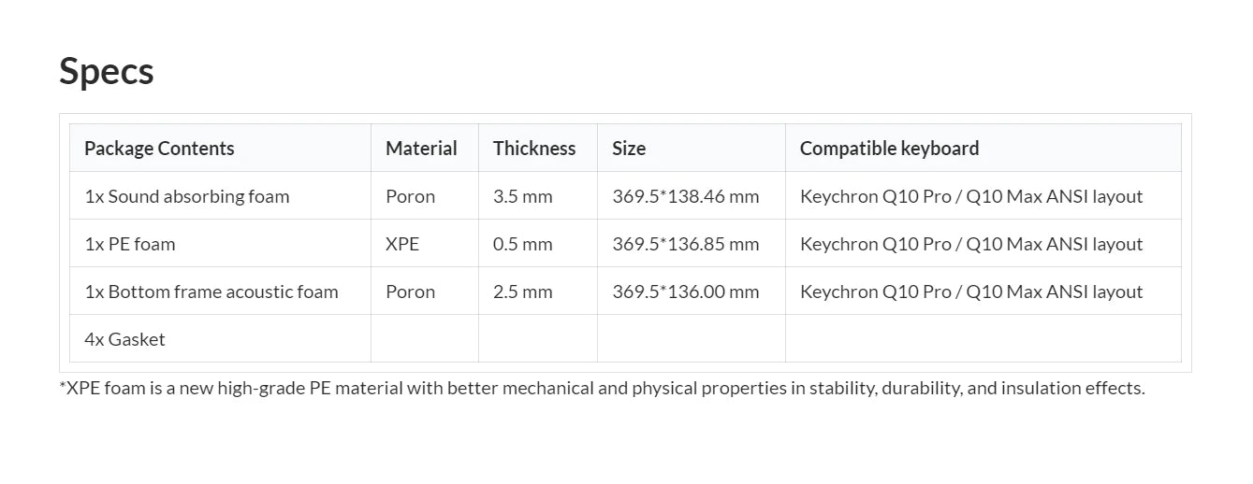Viewport: 1253px width, 484px height.
Task: Click the Specs heading
Action: click(107, 72)
